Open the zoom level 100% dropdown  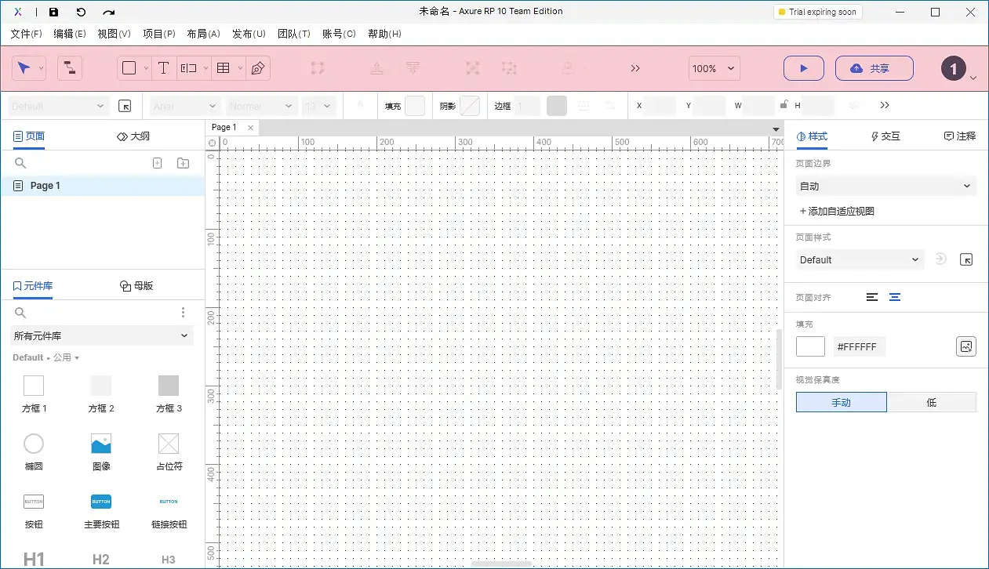[713, 68]
